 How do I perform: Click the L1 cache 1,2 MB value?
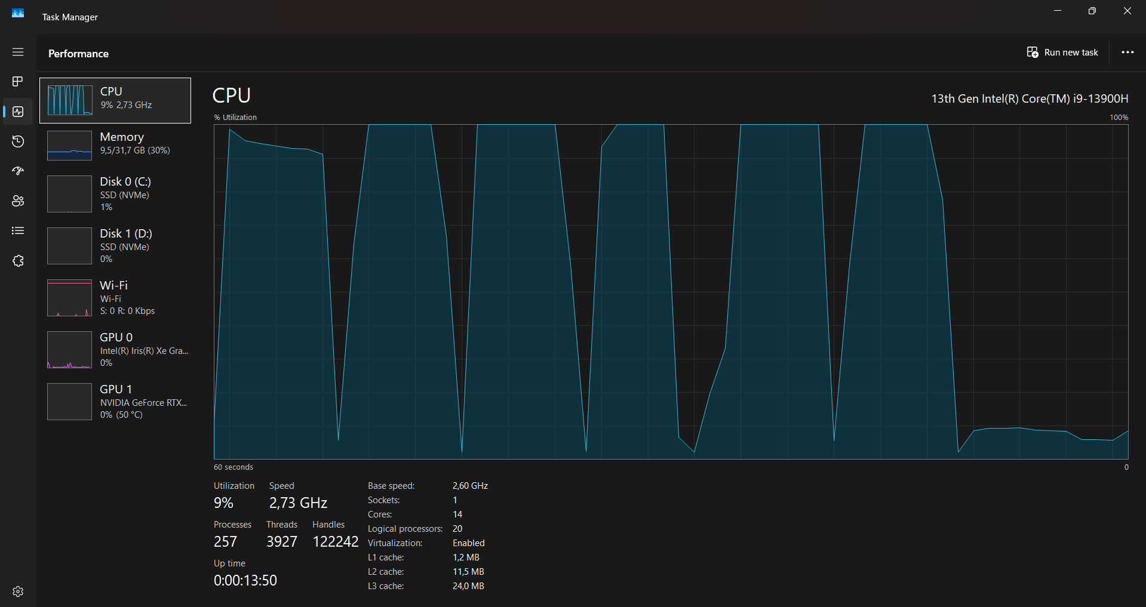click(x=466, y=557)
